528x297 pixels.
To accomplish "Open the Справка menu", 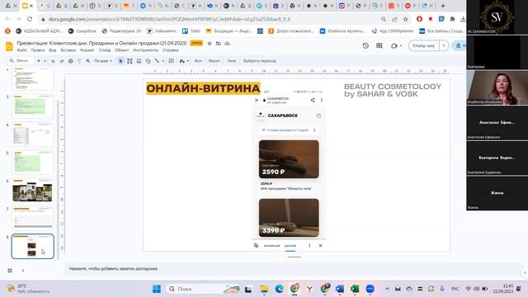I will [x=171, y=50].
